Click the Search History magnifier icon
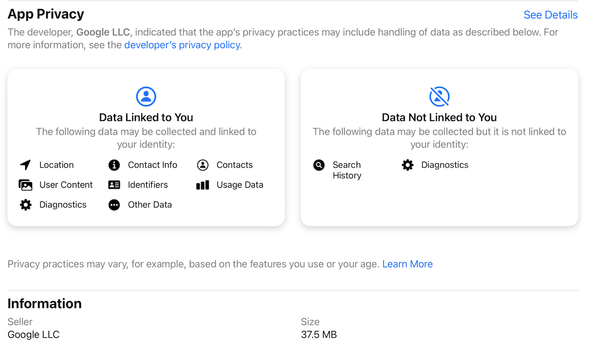 (x=319, y=165)
